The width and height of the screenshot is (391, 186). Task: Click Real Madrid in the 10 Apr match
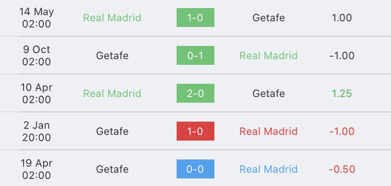point(112,94)
